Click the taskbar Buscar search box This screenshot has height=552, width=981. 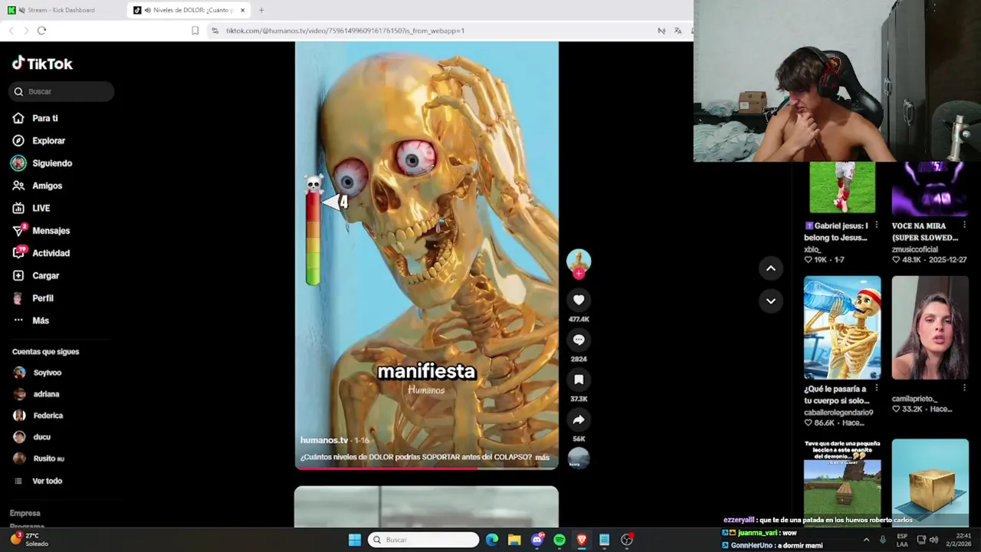point(423,540)
